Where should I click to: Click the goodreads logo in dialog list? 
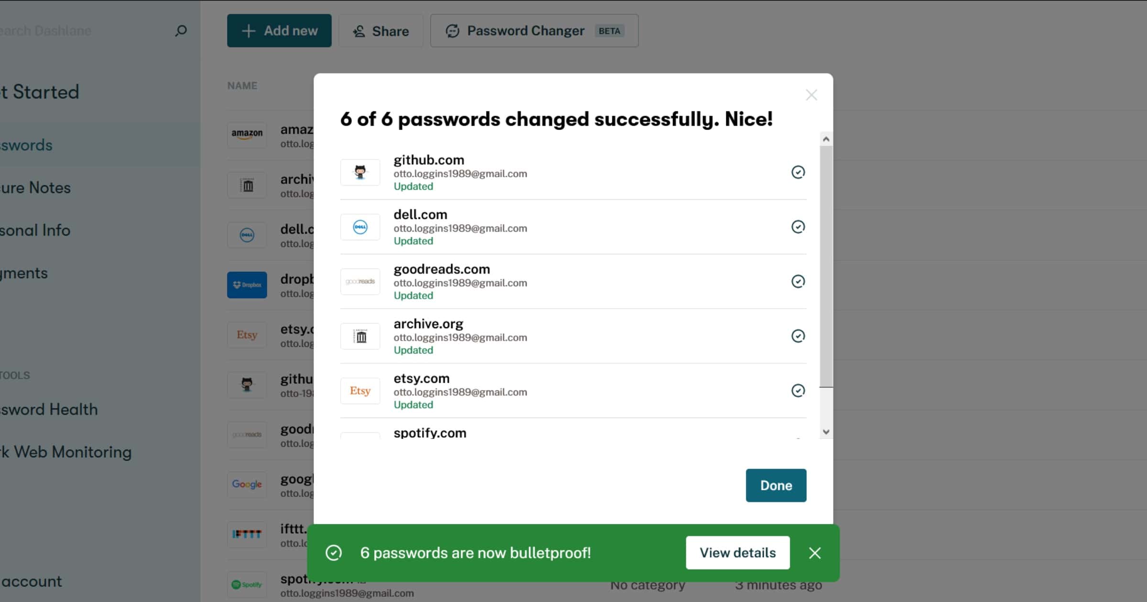pyautogui.click(x=360, y=281)
